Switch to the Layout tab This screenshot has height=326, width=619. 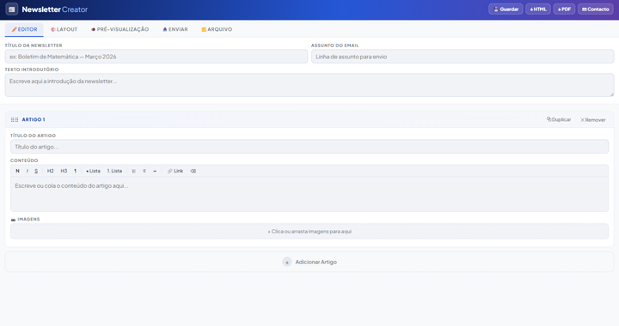tap(64, 29)
